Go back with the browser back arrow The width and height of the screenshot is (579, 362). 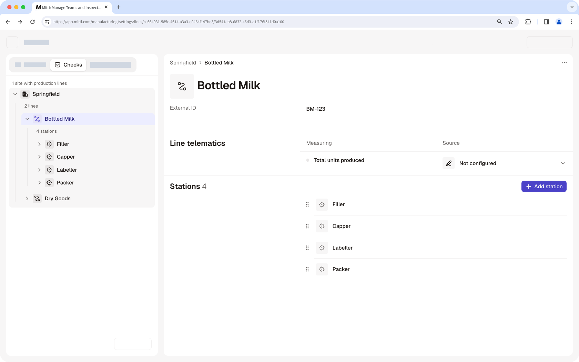click(8, 22)
